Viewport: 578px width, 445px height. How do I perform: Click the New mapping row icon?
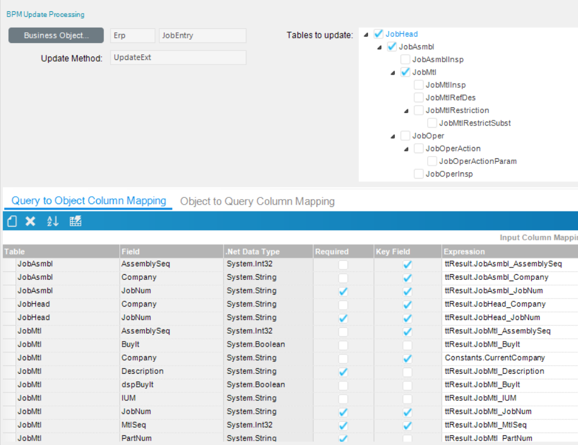click(12, 222)
